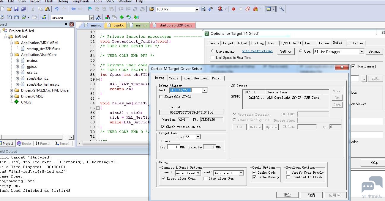Screen dimensions: 385x201
Task: Toggle Cache Code checkbox
Action: [254, 172]
